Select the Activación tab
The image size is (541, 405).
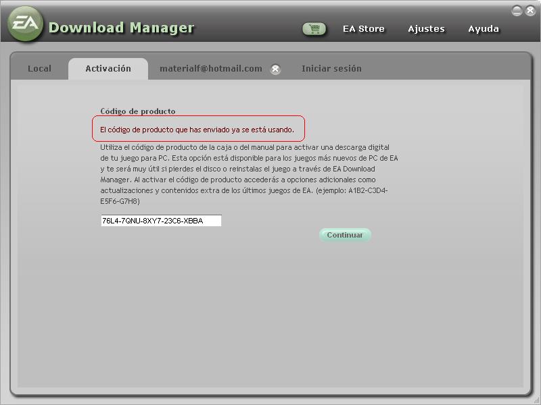pos(108,69)
